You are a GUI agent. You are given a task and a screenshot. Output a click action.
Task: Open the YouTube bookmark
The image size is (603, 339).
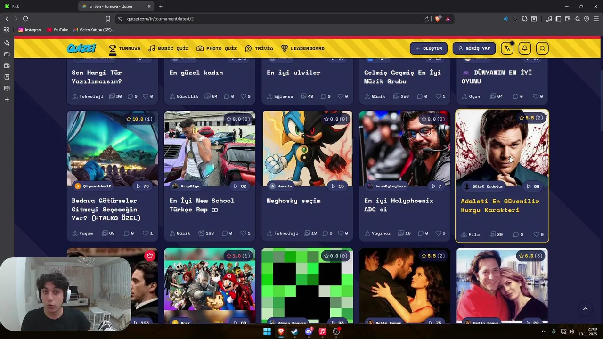(x=57, y=30)
